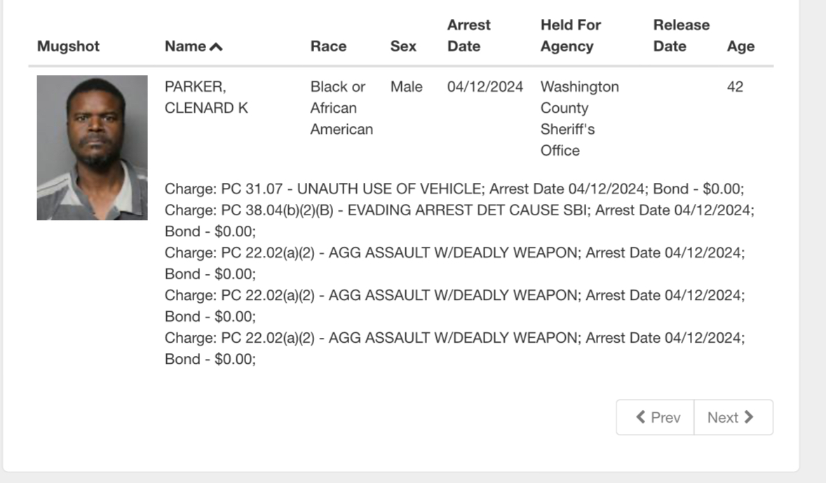826x483 pixels.
Task: Click the age value 42
Action: (x=735, y=87)
